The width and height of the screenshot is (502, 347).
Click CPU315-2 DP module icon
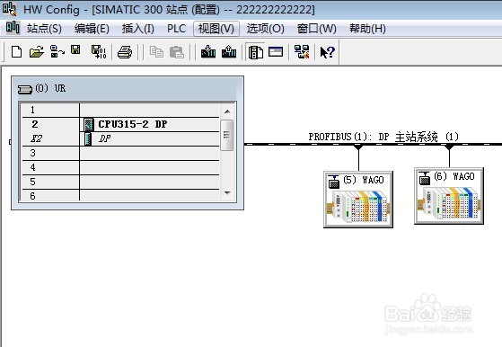point(89,125)
